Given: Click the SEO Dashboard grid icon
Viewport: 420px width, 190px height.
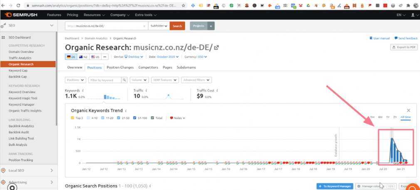Looking at the screenshot, I should [x=3, y=37].
